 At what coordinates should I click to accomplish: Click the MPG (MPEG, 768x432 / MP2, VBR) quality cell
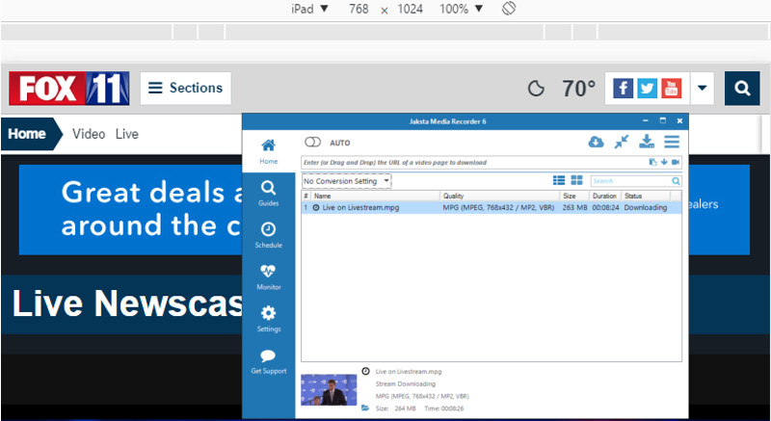[x=498, y=208]
